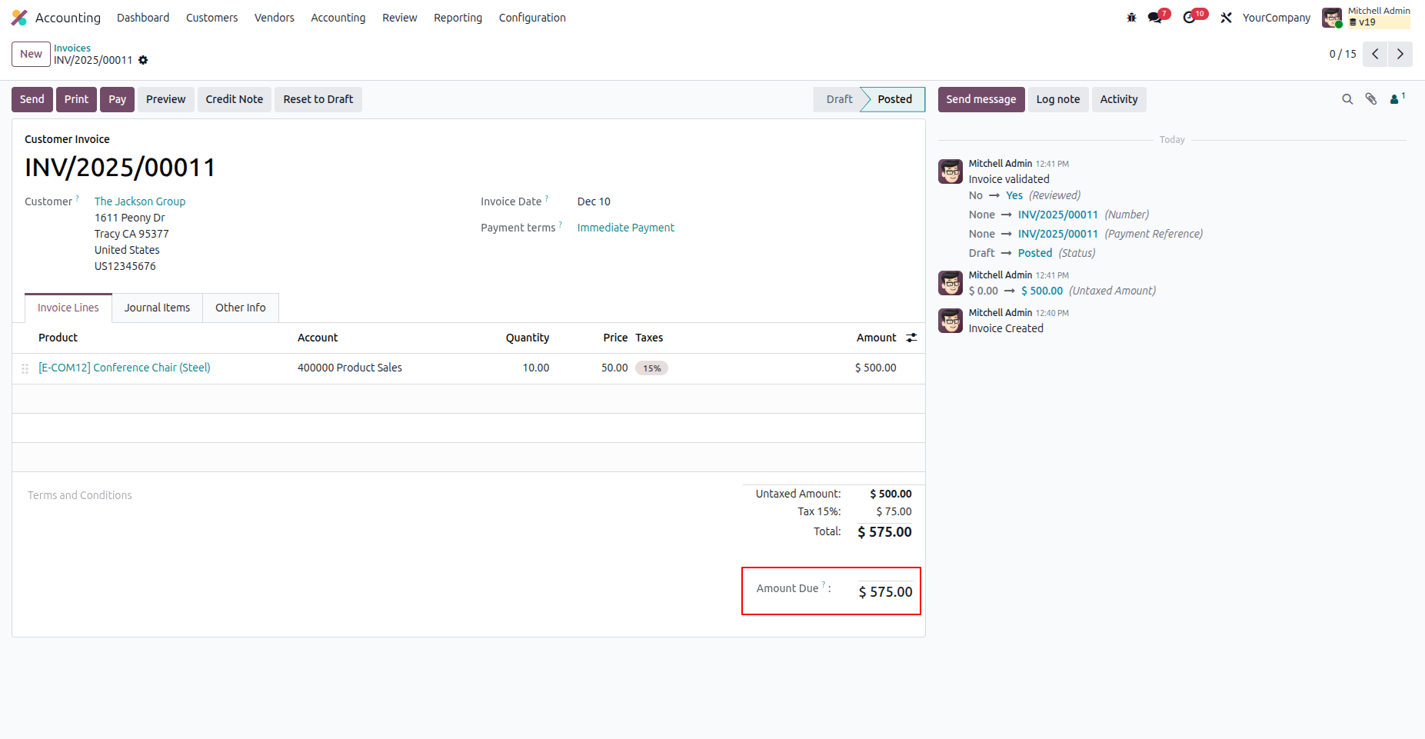This screenshot has height=739, width=1425.
Task: Go to the next record arrow
Action: click(1400, 54)
